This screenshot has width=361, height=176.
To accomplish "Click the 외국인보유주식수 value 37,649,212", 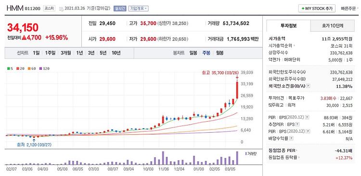I will pos(342,79).
